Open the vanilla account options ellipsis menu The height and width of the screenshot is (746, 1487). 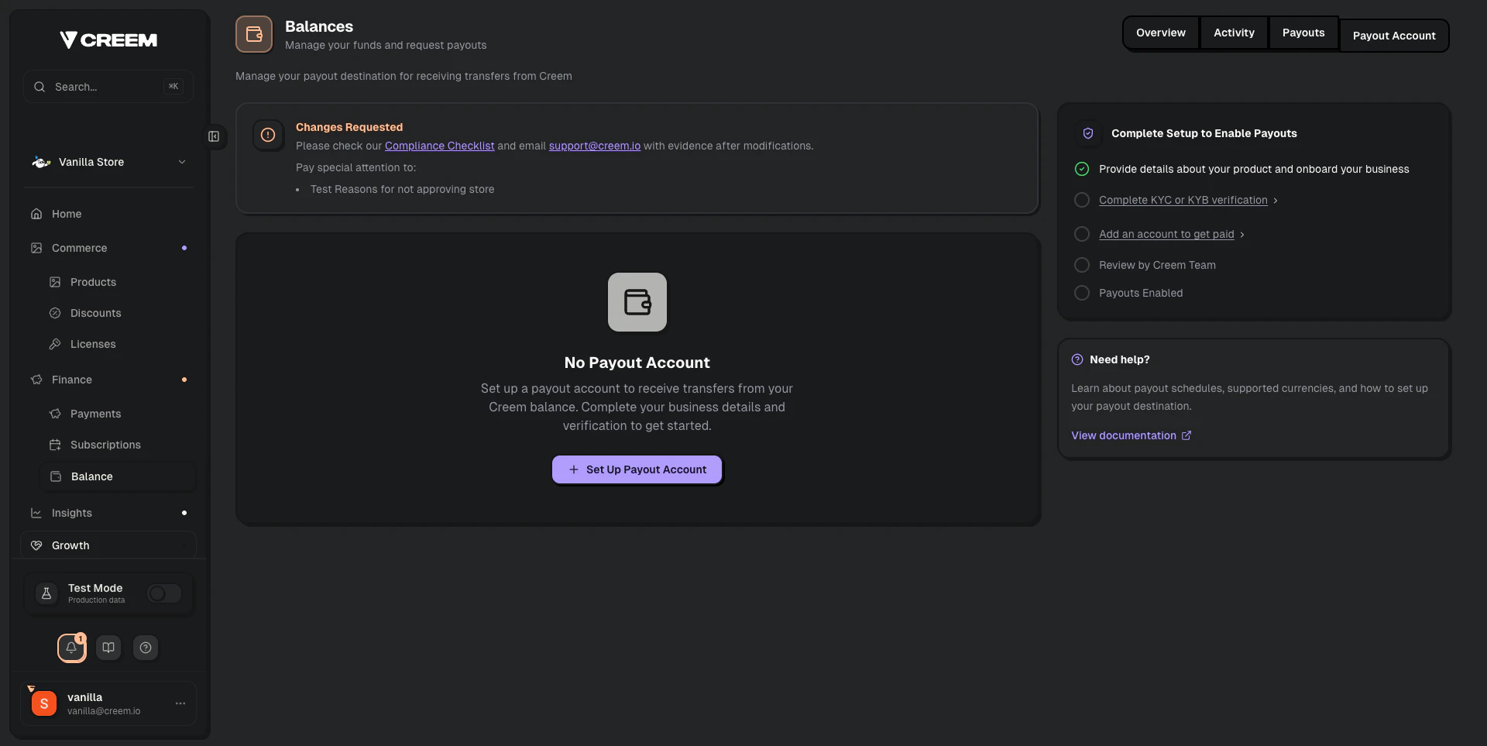(180, 703)
